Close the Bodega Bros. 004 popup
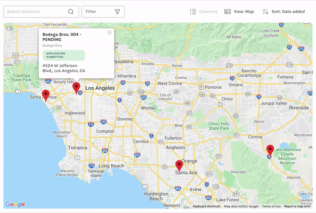 [x=109, y=32]
